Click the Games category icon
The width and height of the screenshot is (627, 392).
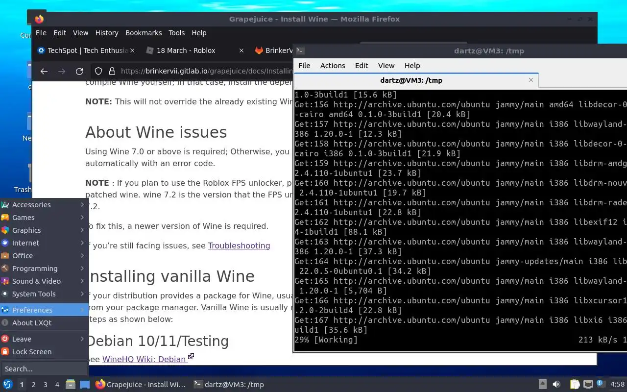click(5, 218)
